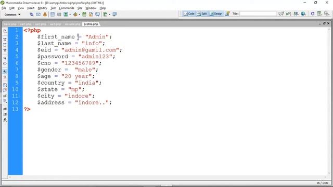This screenshot has height=187, width=333.
Task: Click the Balance Braces icon
Action: [5, 63]
